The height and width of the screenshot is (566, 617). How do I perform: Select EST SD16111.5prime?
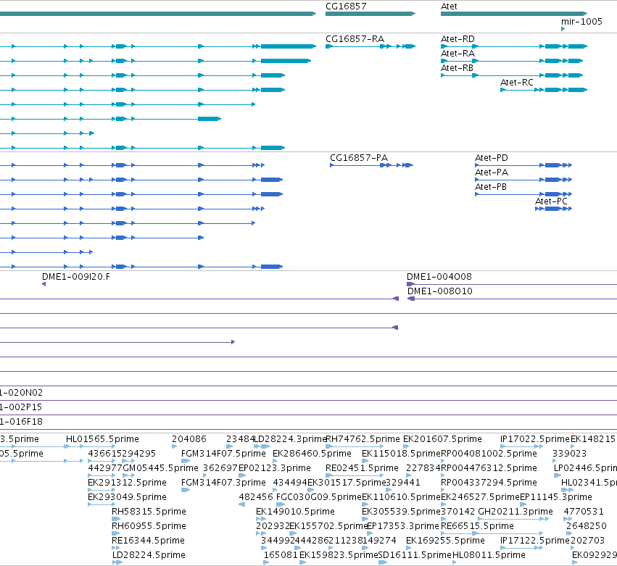[415, 555]
